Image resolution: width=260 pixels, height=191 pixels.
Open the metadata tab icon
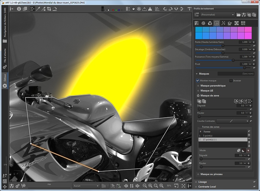243,23
